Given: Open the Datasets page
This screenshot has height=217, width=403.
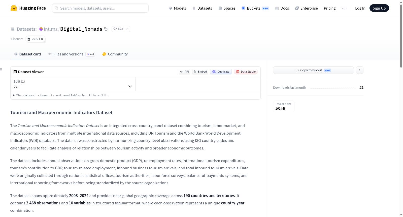Looking at the screenshot, I should [202, 8].
